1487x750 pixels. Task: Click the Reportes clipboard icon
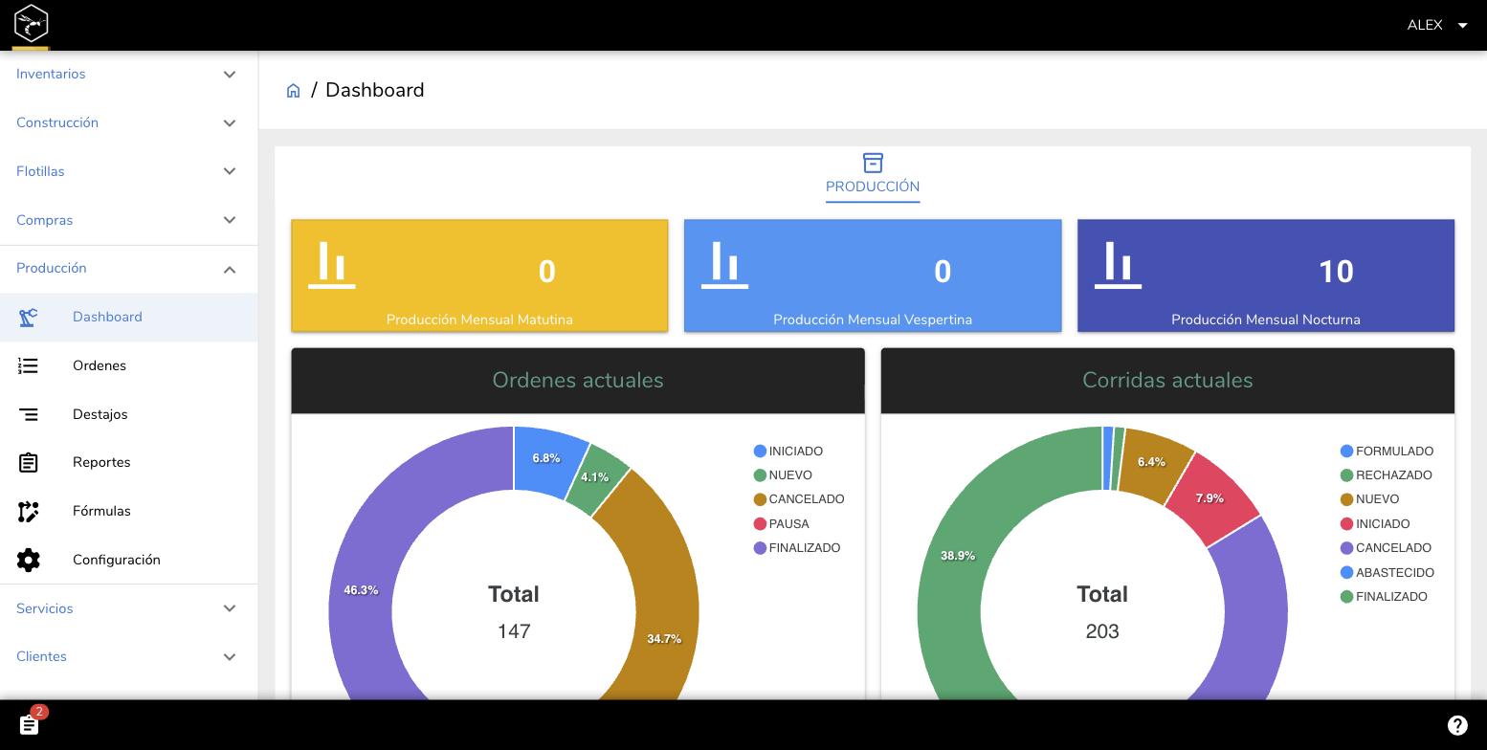(29, 463)
